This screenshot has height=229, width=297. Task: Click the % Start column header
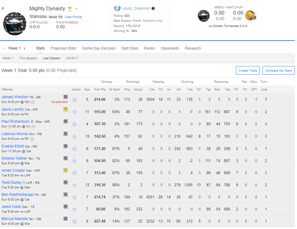coord(115,90)
